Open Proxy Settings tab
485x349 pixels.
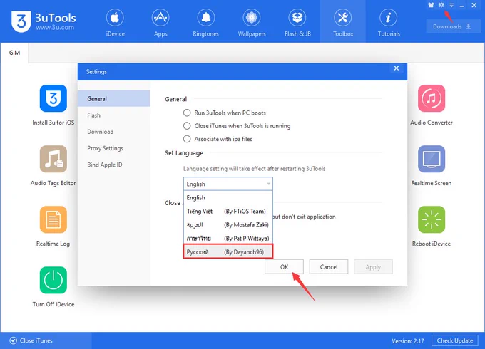114,148
